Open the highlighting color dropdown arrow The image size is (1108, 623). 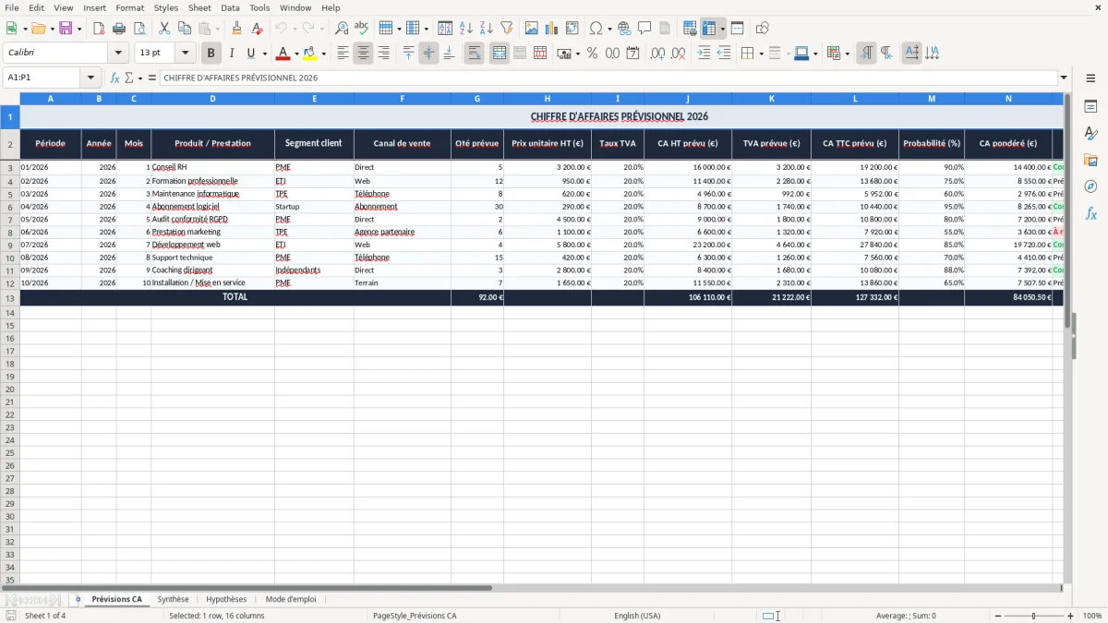point(323,54)
